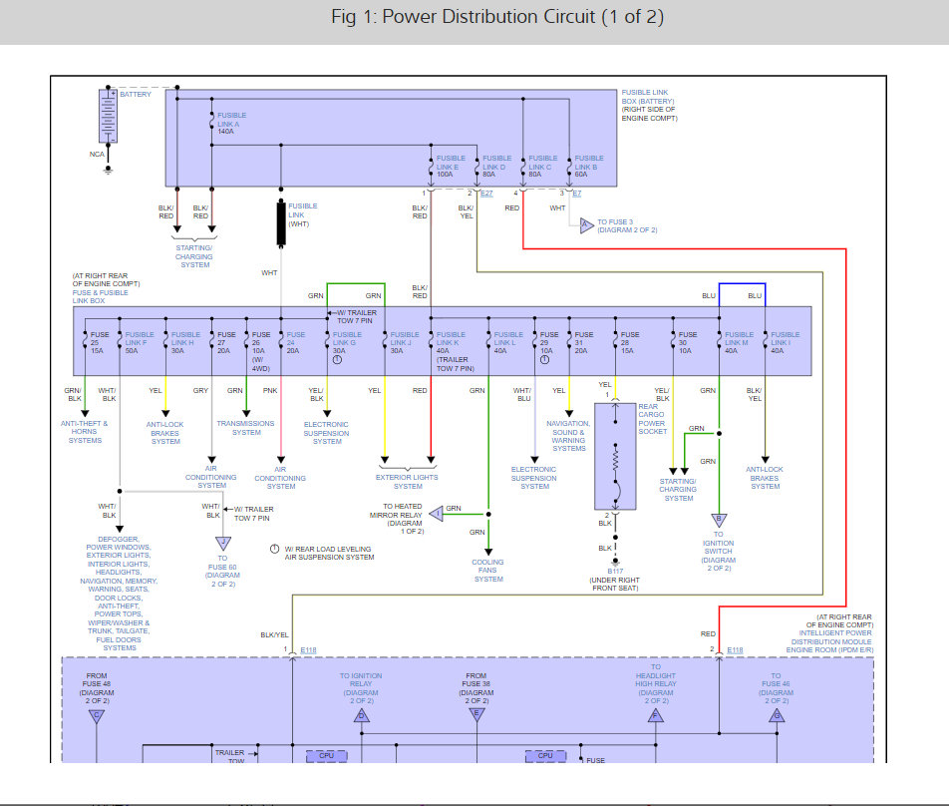Click the 'FUSE & FUSIBLE LINK BOX' label
The height and width of the screenshot is (806, 949).
click(x=100, y=296)
